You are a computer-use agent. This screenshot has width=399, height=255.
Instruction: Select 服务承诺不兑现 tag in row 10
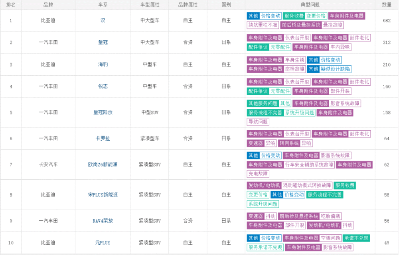(265, 247)
